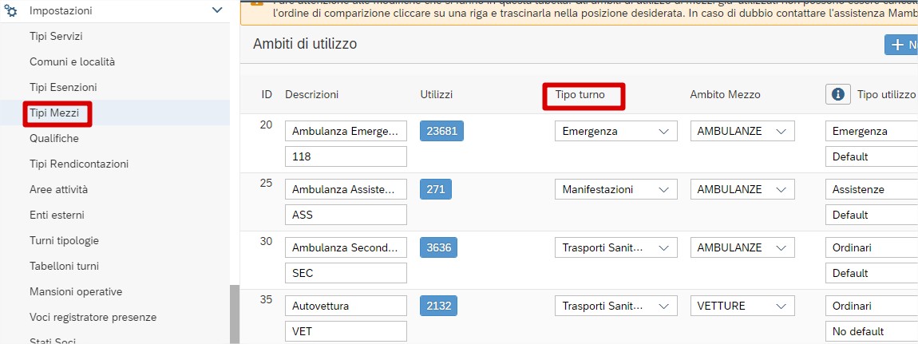The height and width of the screenshot is (344, 918).
Task: Click the 23681 utilizzi badge
Action: (x=441, y=131)
